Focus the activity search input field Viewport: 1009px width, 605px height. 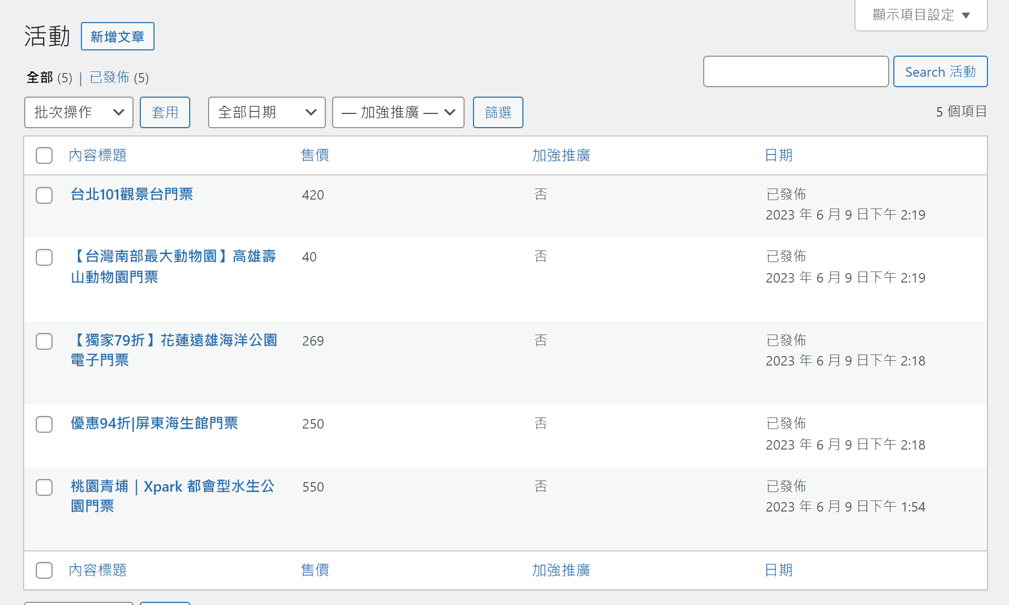pos(796,72)
